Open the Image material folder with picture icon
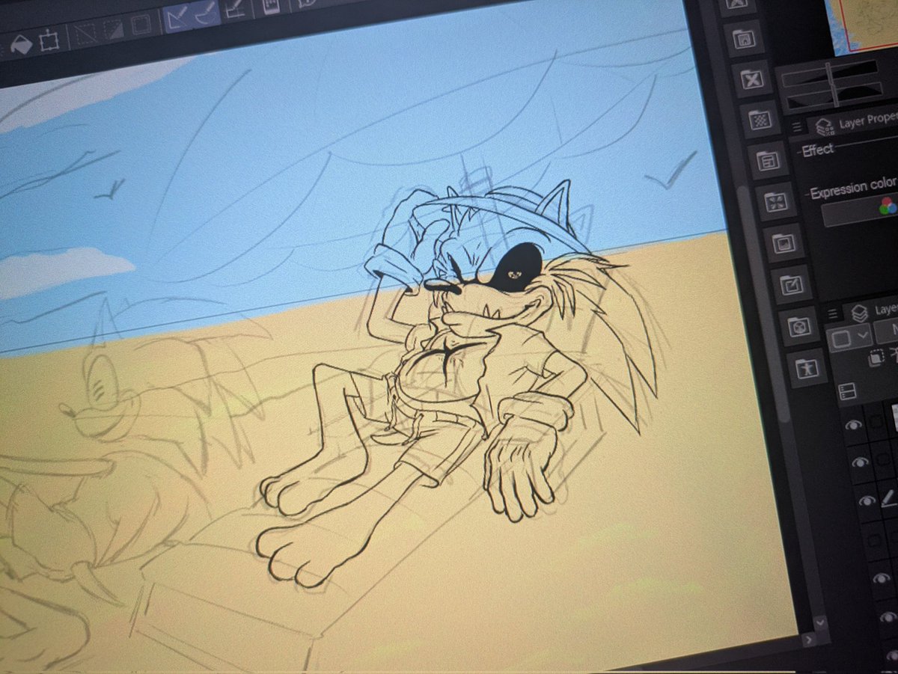The width and height of the screenshot is (898, 674). coord(783,242)
